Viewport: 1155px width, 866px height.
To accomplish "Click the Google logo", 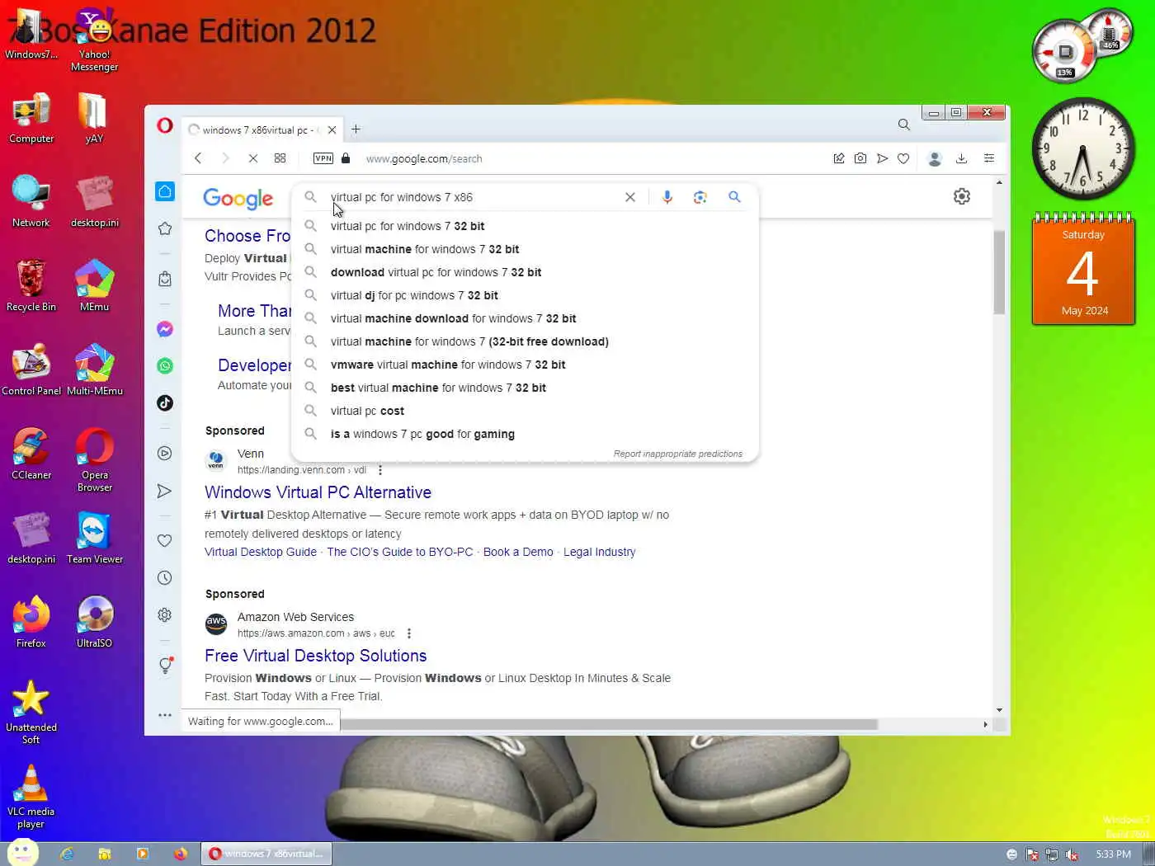I will coord(238,198).
